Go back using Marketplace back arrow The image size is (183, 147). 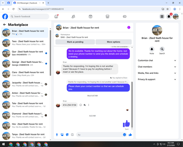click(4, 25)
